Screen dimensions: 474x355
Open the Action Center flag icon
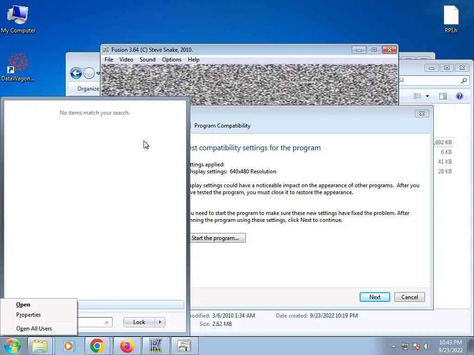pyautogui.click(x=416, y=346)
